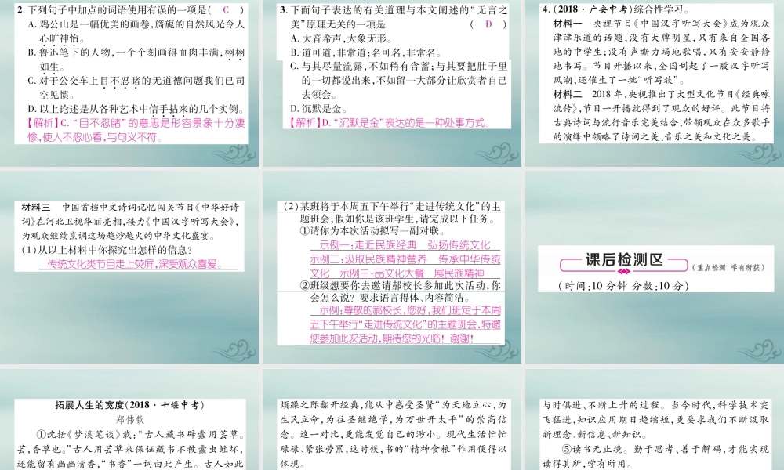Screen dimensions: 784x470
Task: Click paragraph ① quoting 沈括《梦溪笔谈》
Action: tap(130, 449)
